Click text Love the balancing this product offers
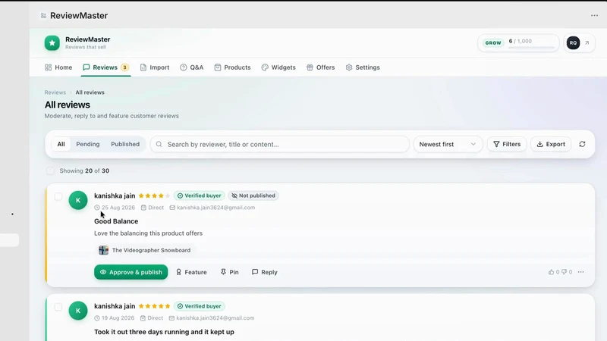607x341 pixels. point(148,233)
